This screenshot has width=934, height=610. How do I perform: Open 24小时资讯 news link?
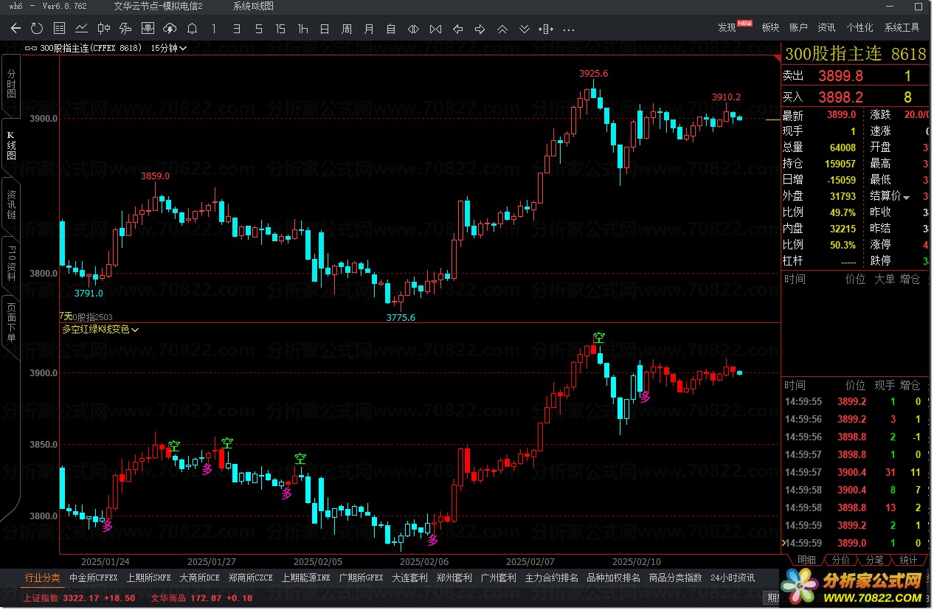pos(732,578)
